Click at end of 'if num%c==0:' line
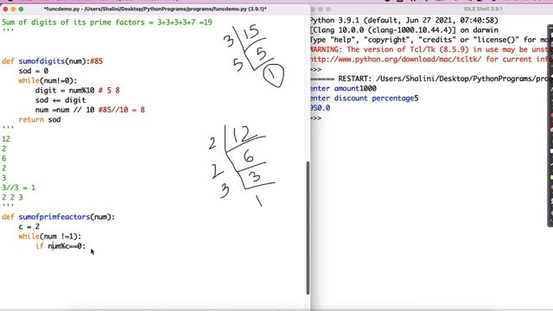Screen dimensions: 553x311 point(86,246)
